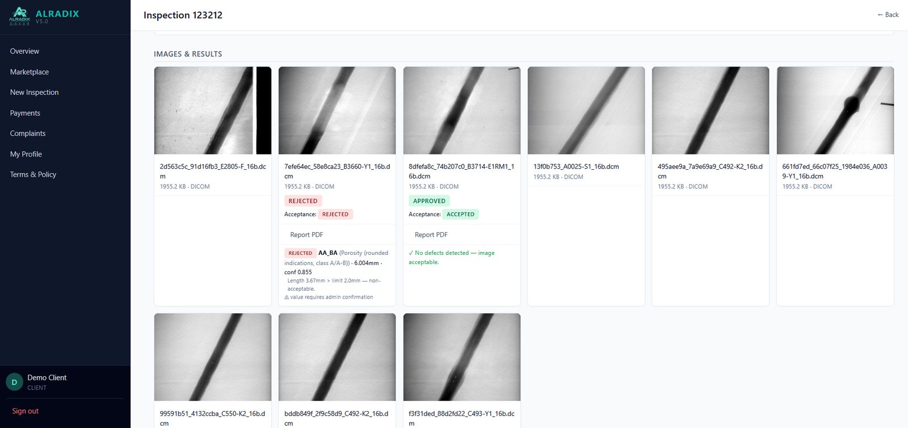The image size is (908, 428).
Task: Open Report PDF for the approved B3714-E1RM1 image
Action: (x=431, y=234)
